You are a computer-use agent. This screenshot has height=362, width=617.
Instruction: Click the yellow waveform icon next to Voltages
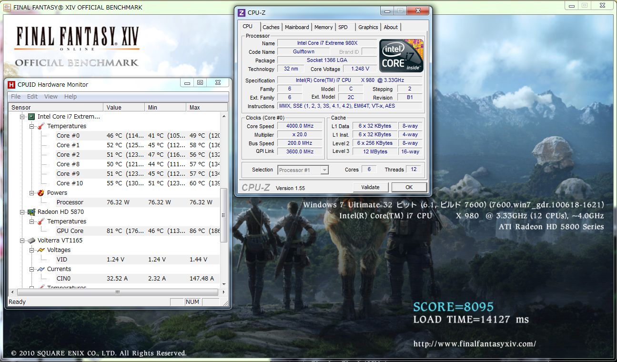pyautogui.click(x=40, y=250)
